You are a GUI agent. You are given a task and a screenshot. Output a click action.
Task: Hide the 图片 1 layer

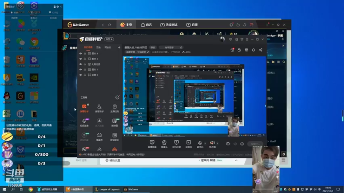[80, 69]
